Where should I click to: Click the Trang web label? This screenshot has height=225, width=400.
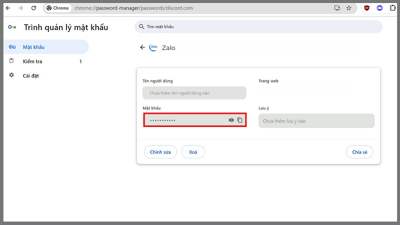(268, 81)
